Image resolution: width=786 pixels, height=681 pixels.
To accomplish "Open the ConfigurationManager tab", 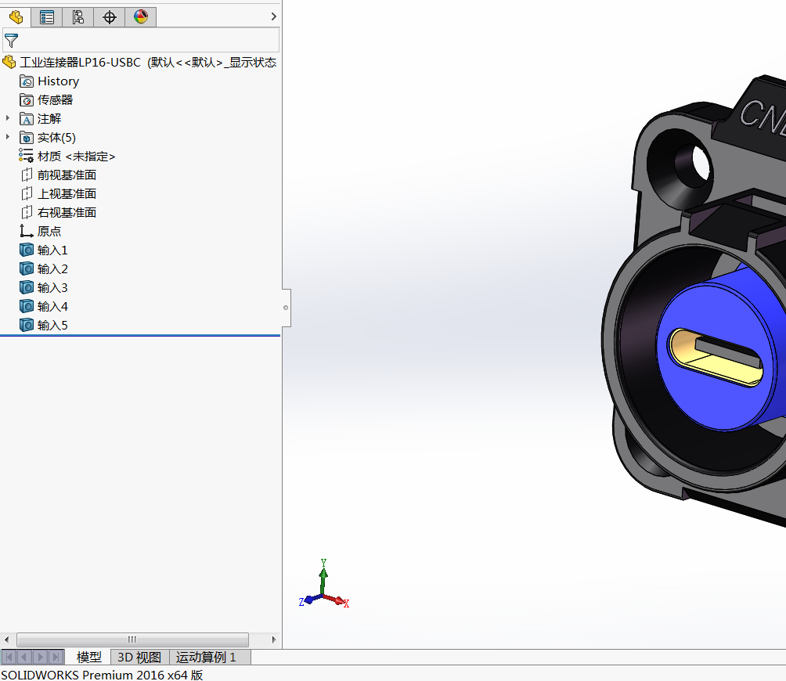I will [78, 17].
